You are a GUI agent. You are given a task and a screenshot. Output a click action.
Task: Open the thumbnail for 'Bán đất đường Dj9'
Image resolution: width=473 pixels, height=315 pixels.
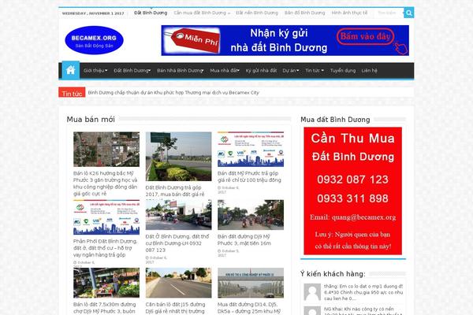[x=251, y=215]
